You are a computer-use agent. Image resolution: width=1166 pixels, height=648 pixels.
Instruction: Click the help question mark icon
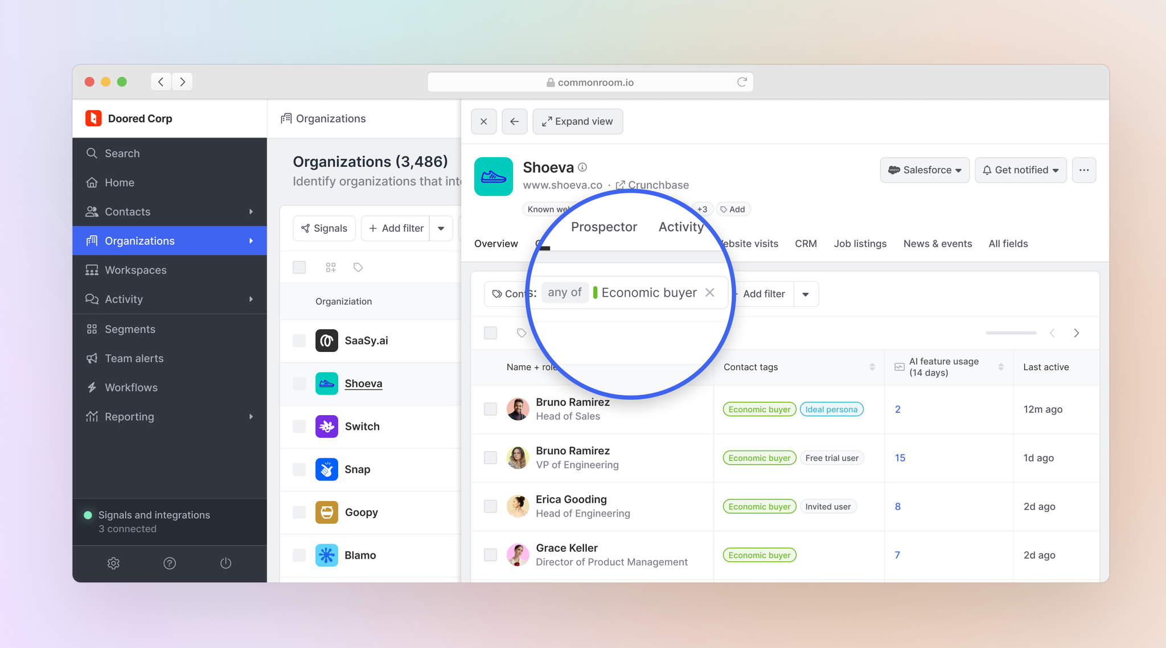click(170, 563)
